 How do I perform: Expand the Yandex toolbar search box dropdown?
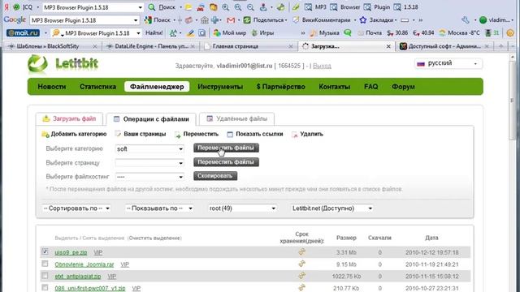point(140,7)
